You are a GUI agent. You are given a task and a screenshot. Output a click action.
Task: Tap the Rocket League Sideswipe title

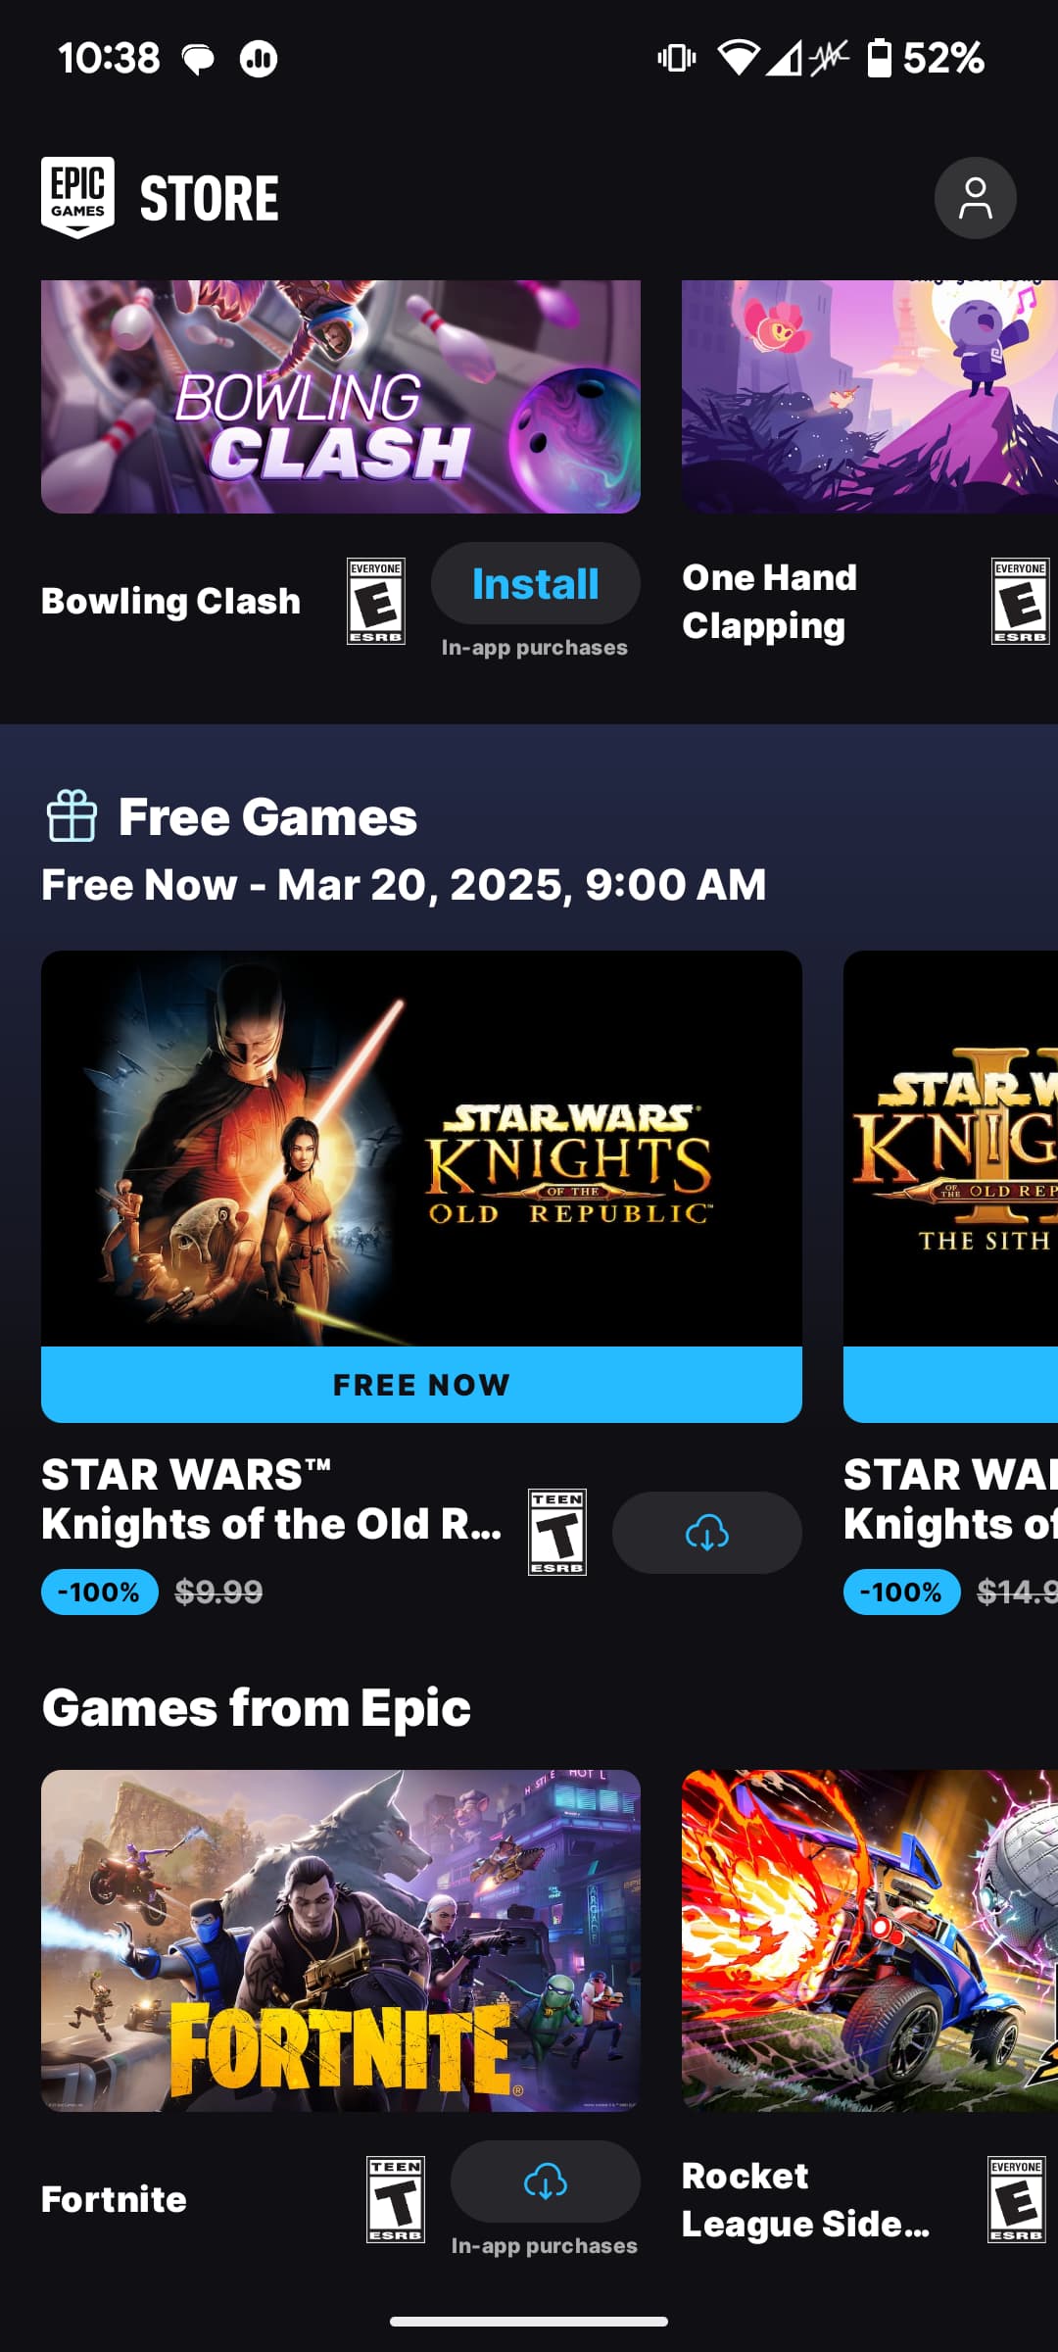[805, 2199]
